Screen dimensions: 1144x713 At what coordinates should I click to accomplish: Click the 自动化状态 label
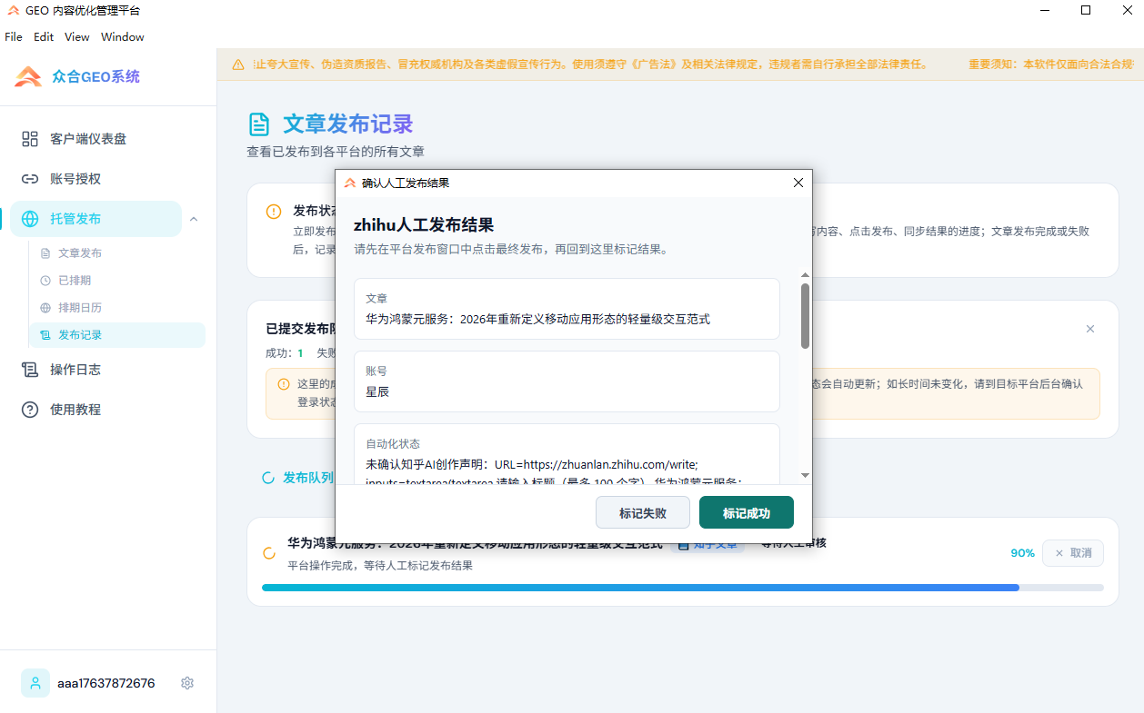pos(393,444)
